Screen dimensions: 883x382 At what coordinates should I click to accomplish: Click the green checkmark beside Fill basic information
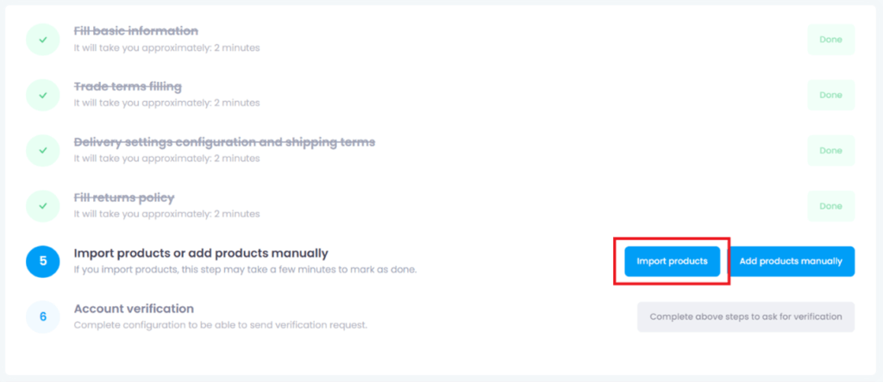[x=43, y=40]
